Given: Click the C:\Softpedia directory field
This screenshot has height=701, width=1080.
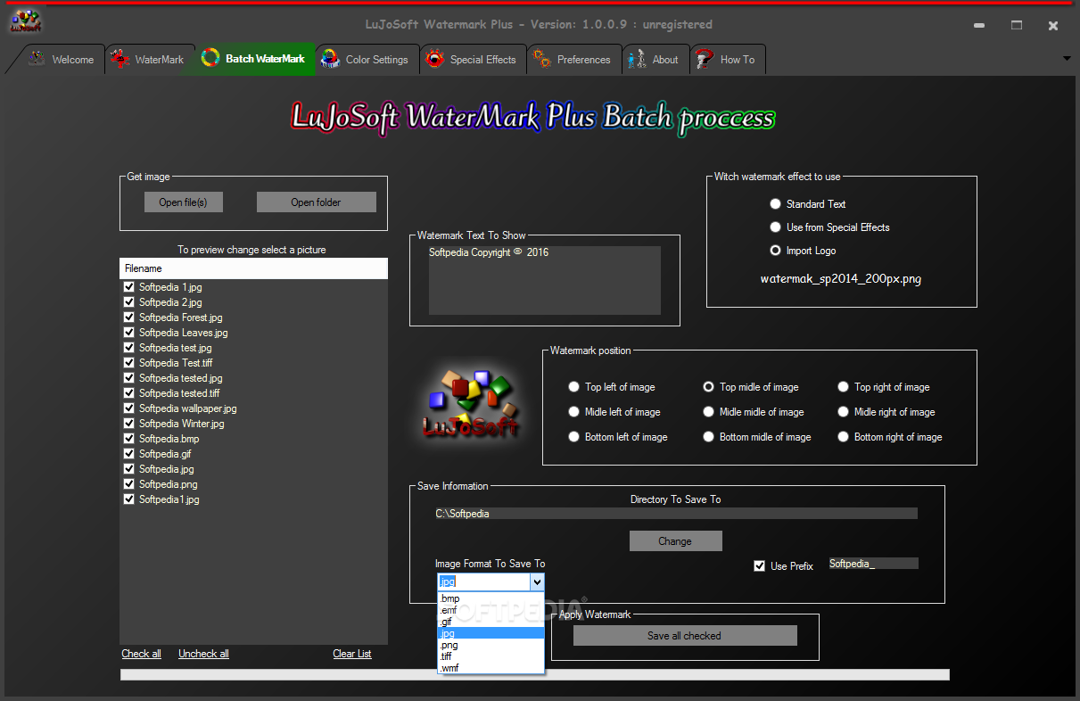Looking at the screenshot, I should click(676, 514).
